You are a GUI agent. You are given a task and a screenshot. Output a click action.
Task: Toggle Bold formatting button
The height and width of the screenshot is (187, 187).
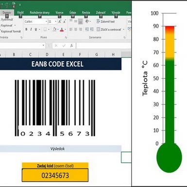point(26,30)
